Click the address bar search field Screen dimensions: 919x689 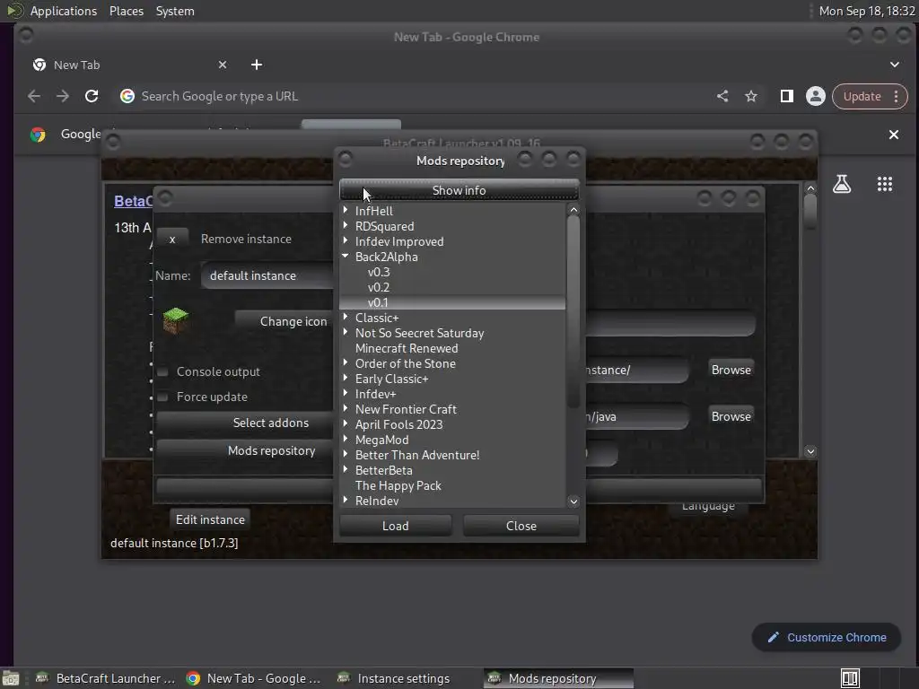point(410,96)
